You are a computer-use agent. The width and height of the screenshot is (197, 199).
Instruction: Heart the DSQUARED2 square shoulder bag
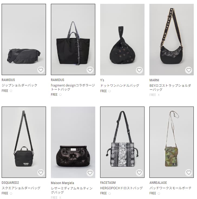41,173
